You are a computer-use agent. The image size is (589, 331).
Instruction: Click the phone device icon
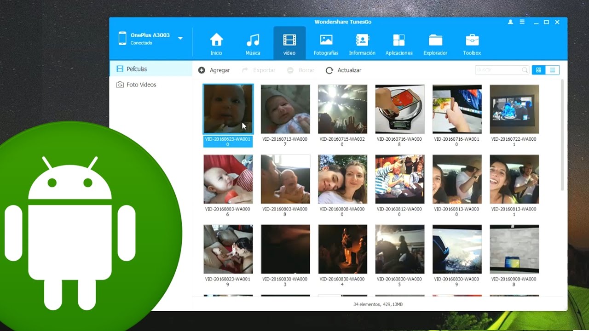[122, 38]
